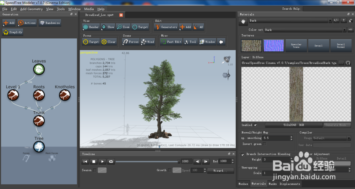Click the wind fan icon in viewport
The image size is (355, 189).
226,75
